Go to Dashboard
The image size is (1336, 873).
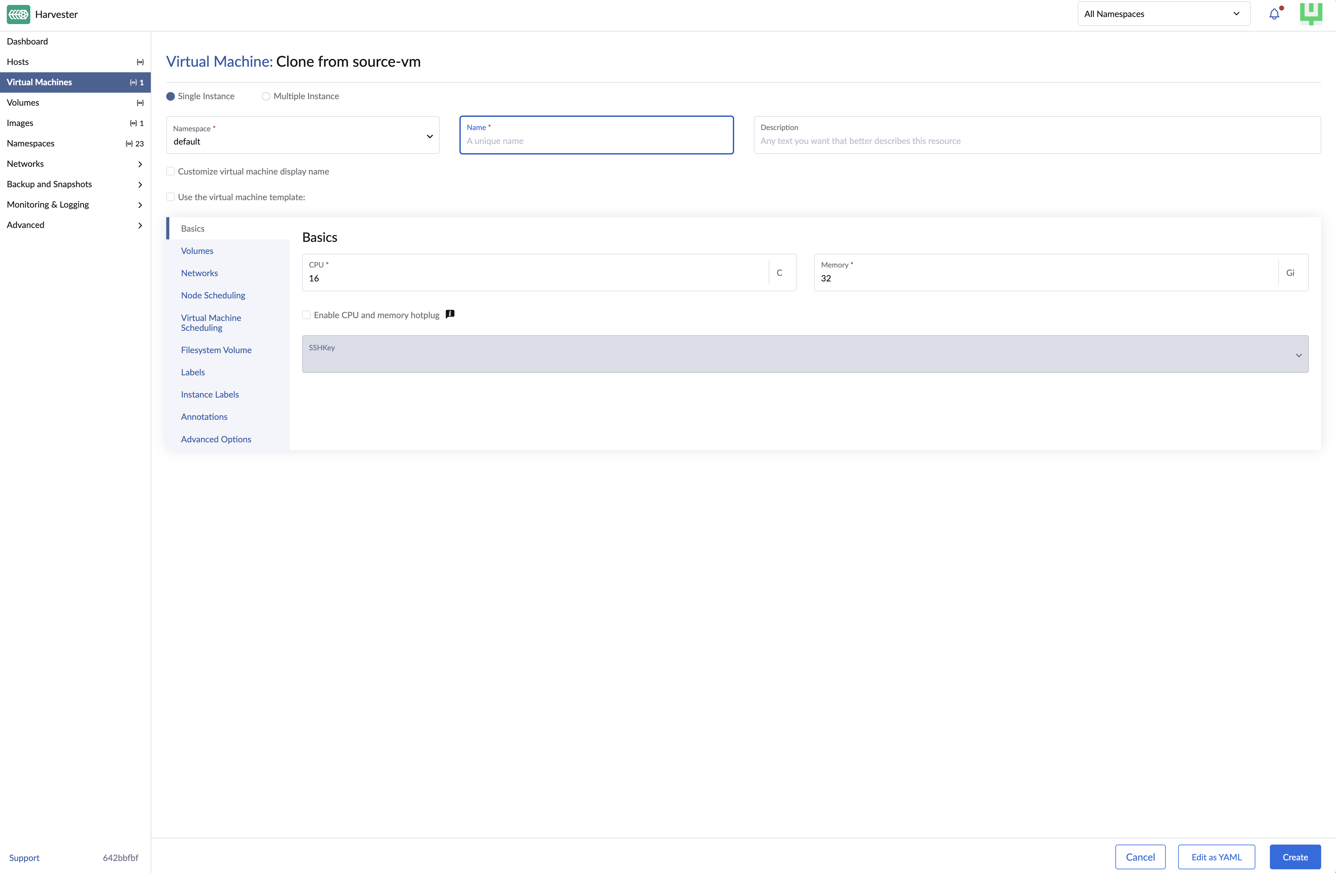[75, 41]
